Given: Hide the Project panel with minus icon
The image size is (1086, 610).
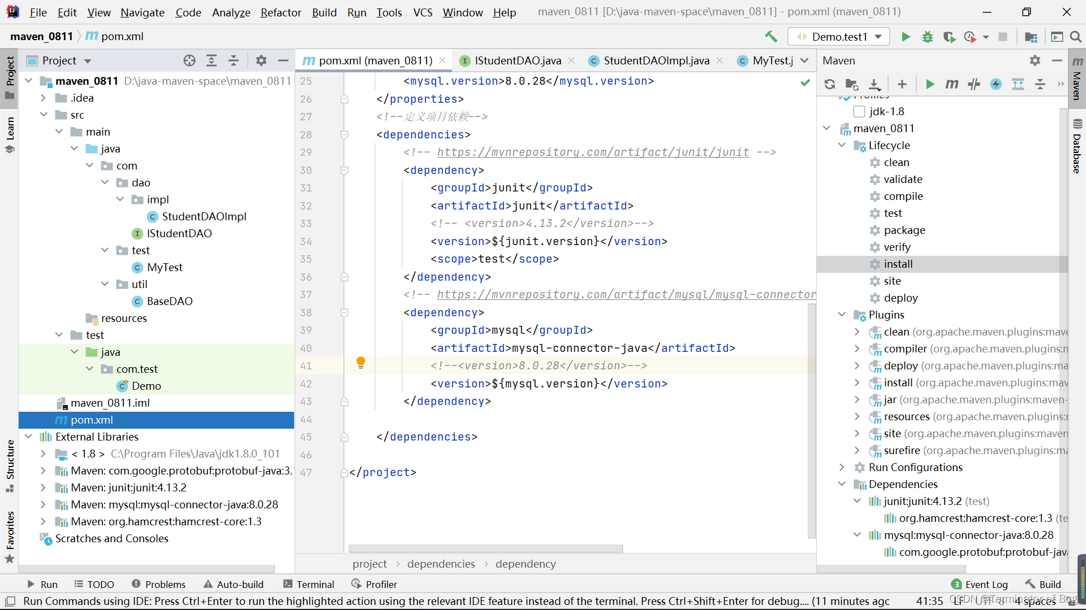Looking at the screenshot, I should point(283,60).
